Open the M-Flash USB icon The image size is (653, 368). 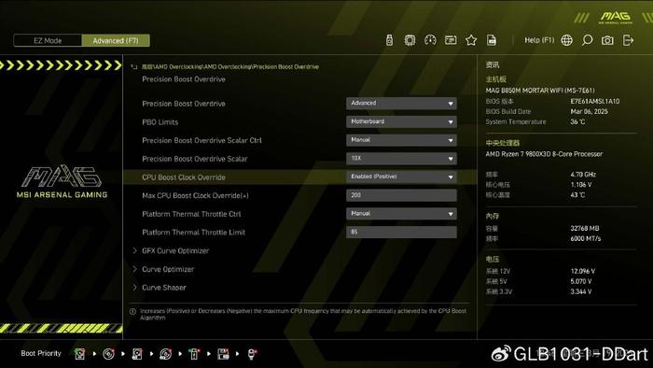coord(389,40)
